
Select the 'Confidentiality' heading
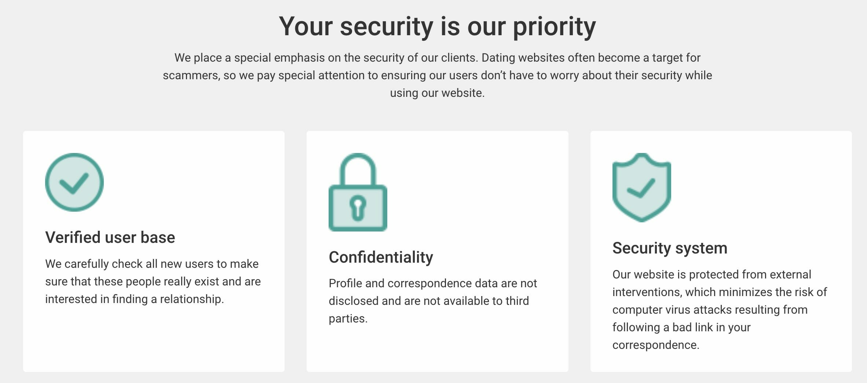[x=381, y=257]
